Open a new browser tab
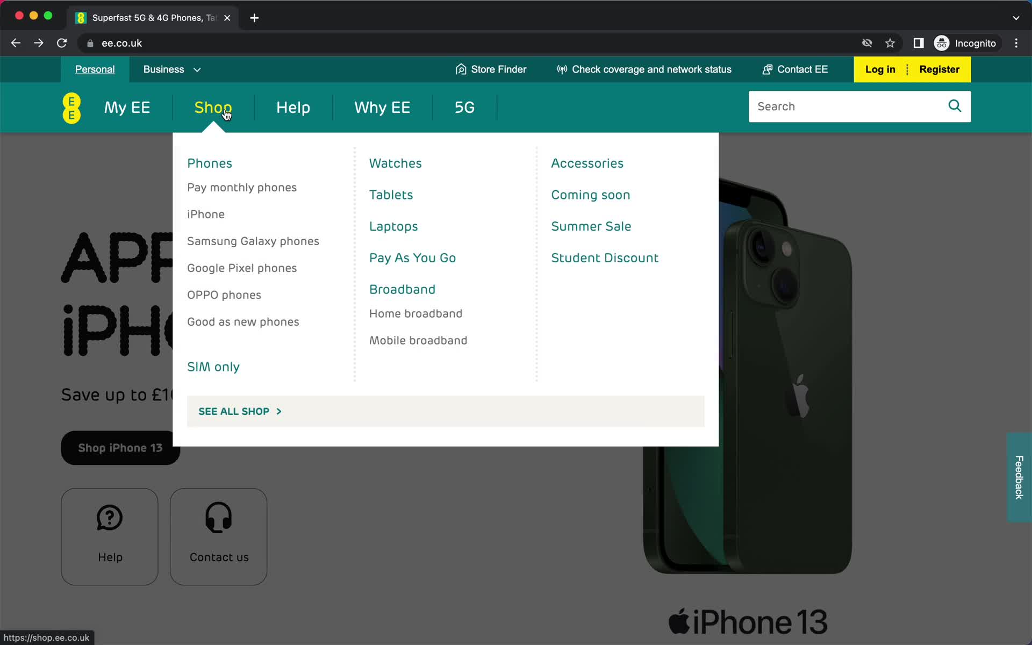Image resolution: width=1032 pixels, height=645 pixels. tap(254, 18)
